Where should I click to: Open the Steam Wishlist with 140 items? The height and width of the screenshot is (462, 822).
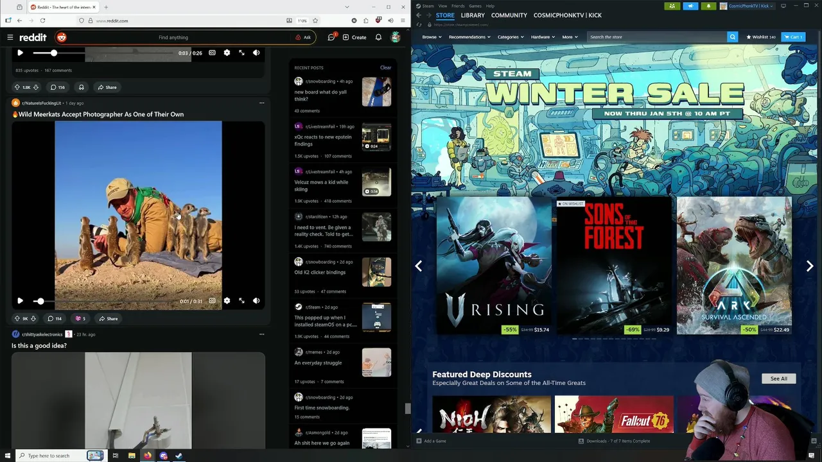tap(761, 37)
